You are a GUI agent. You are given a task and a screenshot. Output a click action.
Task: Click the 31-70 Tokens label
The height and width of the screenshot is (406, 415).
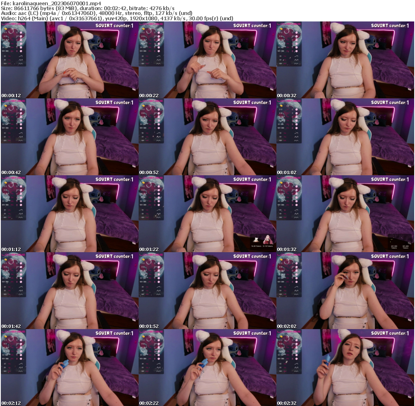[x=268, y=246]
